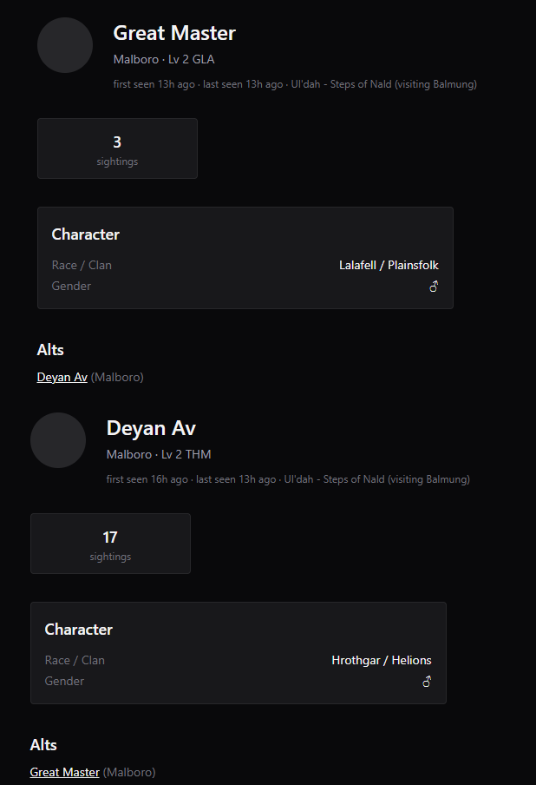The image size is (536, 785).
Task: Click the Character title in Hrothgar card
Action: tap(79, 630)
